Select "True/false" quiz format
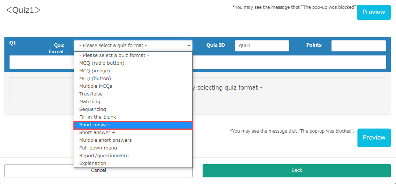 [91, 94]
